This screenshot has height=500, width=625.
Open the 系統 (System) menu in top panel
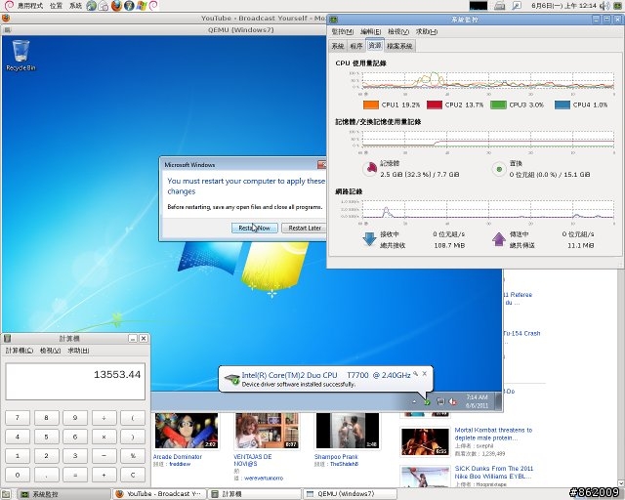75,6
